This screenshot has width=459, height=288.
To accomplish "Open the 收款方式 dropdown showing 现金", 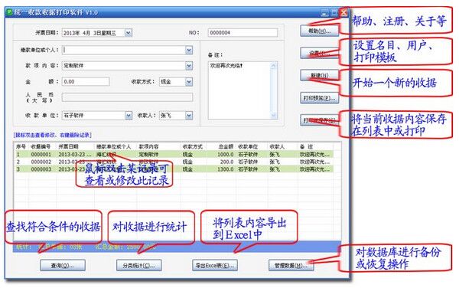I will click(189, 82).
